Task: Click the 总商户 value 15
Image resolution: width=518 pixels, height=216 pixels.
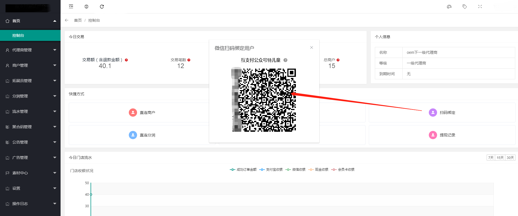Action: point(332,66)
